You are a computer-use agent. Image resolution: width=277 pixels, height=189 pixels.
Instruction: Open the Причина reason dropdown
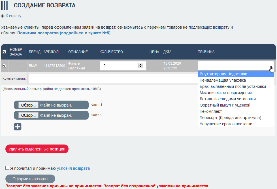(236, 66)
